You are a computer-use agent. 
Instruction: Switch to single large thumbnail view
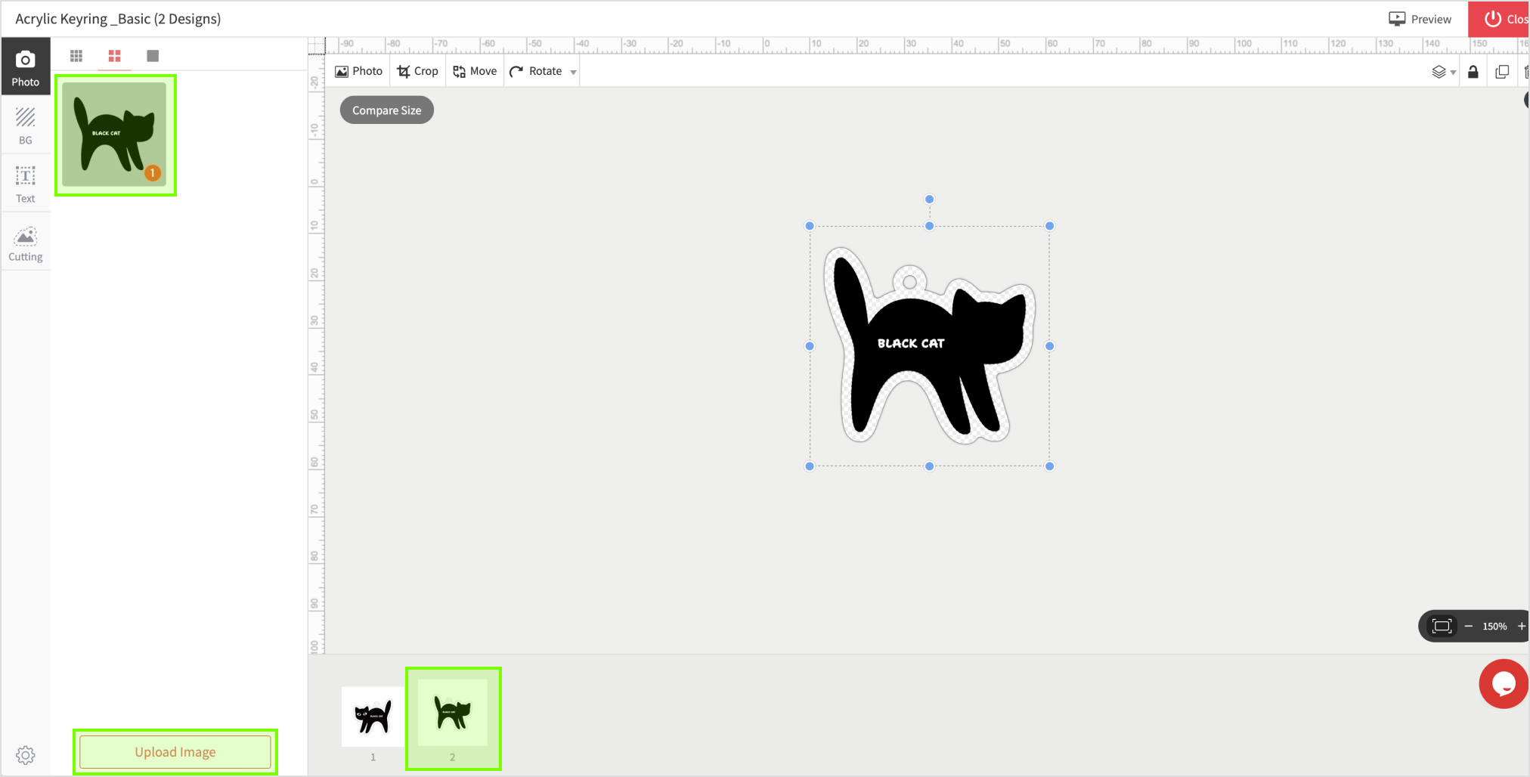coord(153,56)
